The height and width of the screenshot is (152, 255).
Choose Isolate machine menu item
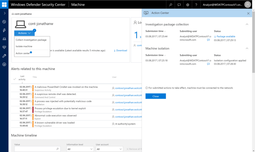coord(24,46)
